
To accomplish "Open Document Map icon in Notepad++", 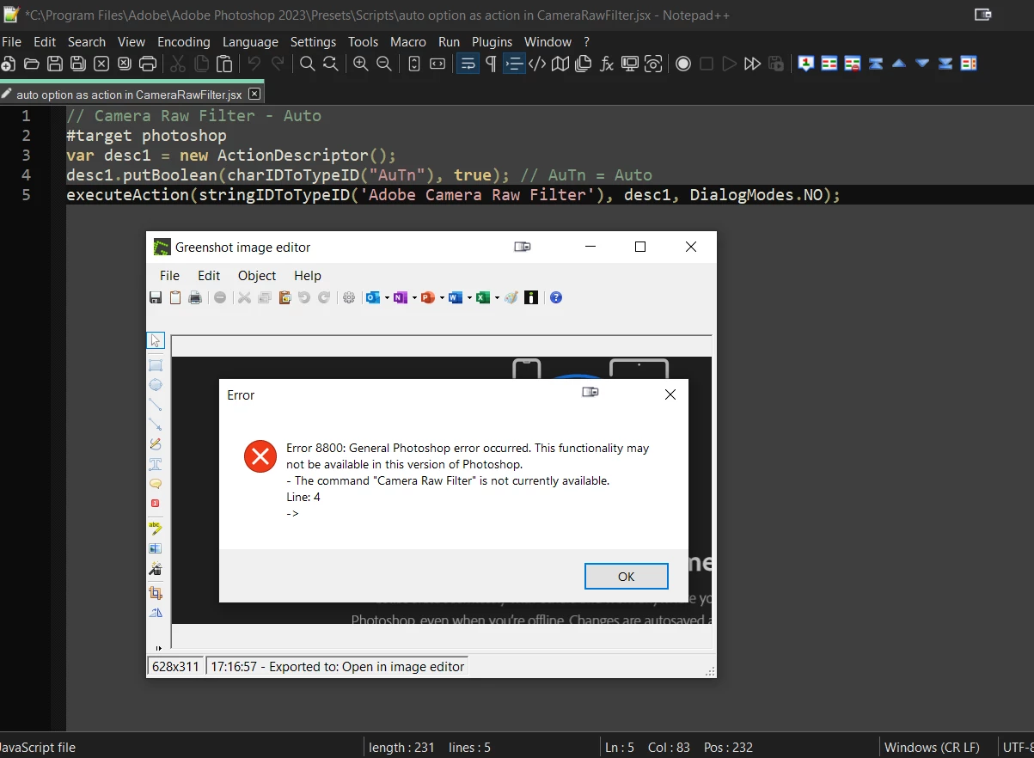I will click(560, 64).
